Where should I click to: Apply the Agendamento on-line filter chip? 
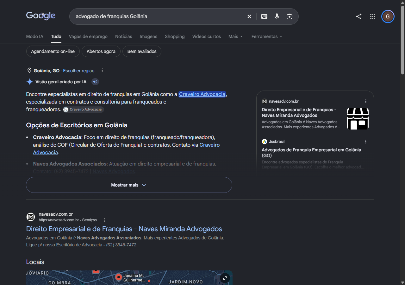tap(53, 51)
